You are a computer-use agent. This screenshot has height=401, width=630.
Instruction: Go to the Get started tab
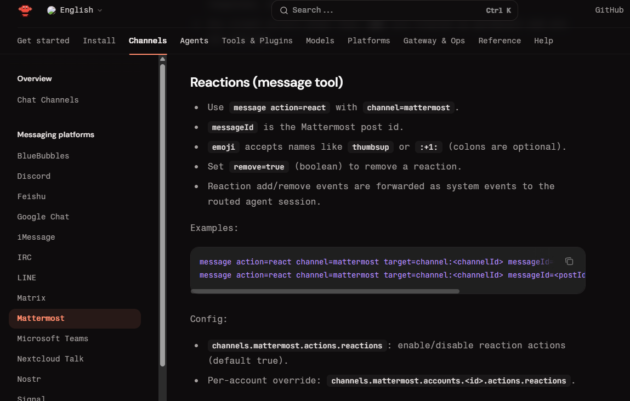click(x=43, y=41)
